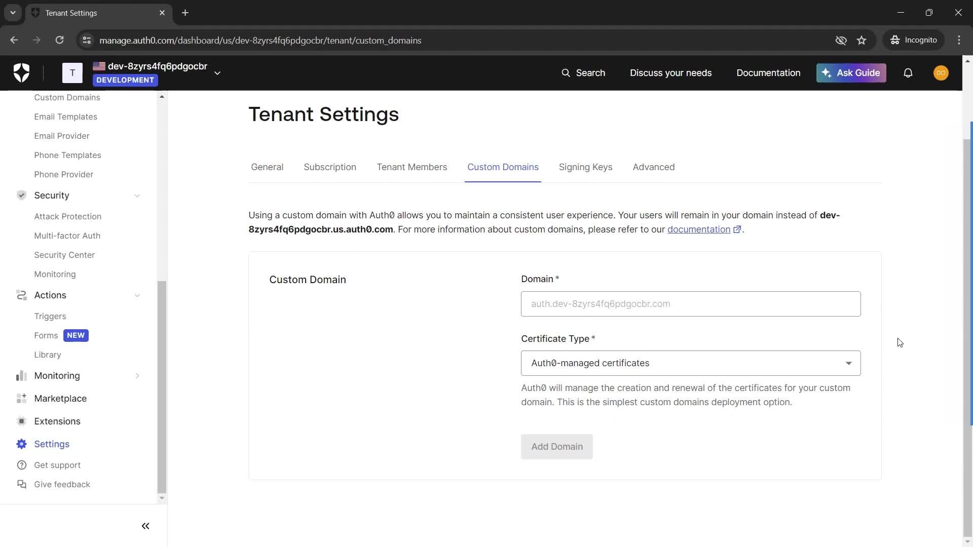
Task: Click the Add Domain button
Action: pyautogui.click(x=556, y=447)
